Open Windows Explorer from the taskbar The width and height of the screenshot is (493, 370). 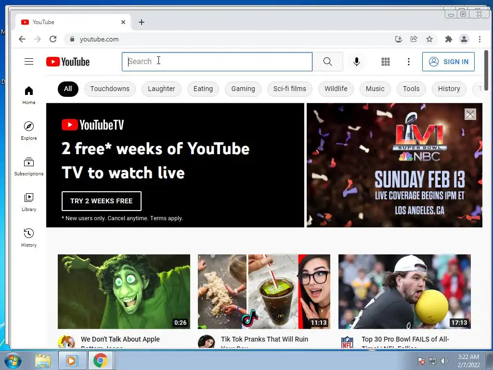tap(43, 360)
